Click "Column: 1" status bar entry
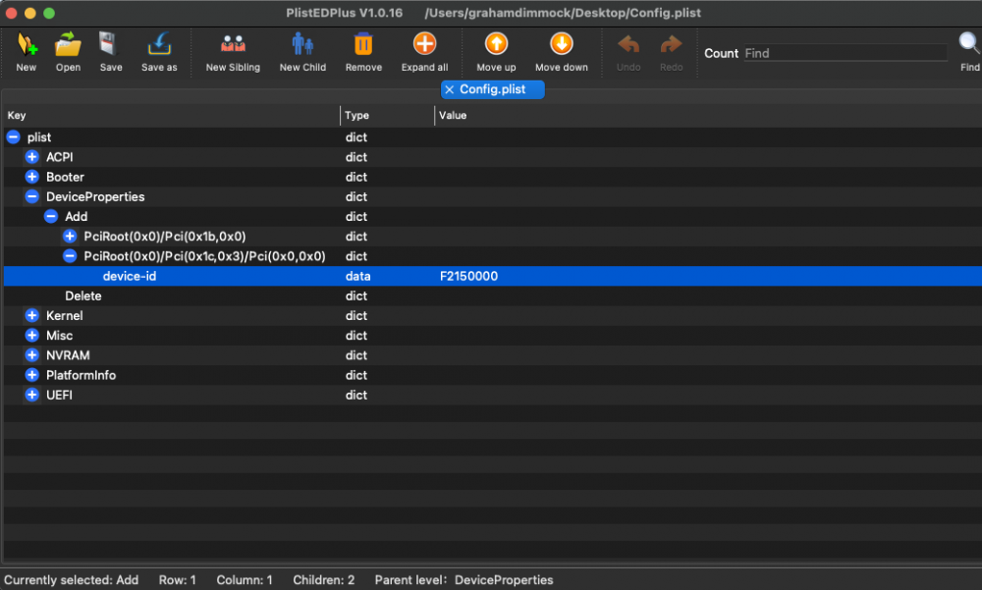 (x=245, y=580)
